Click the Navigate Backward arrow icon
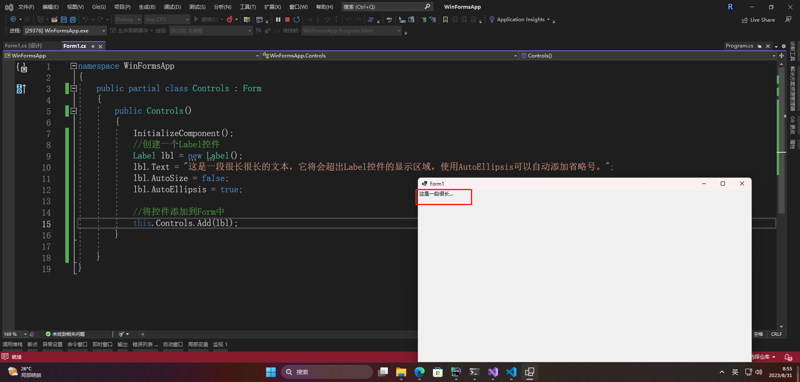 [x=13, y=19]
